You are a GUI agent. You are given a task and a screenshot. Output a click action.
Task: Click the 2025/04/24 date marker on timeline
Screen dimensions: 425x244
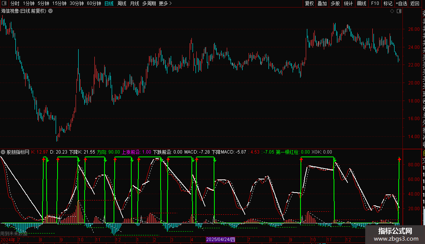(x=220, y=239)
